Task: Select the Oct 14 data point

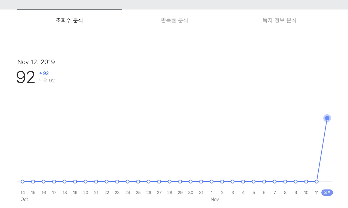Action: coord(23,181)
